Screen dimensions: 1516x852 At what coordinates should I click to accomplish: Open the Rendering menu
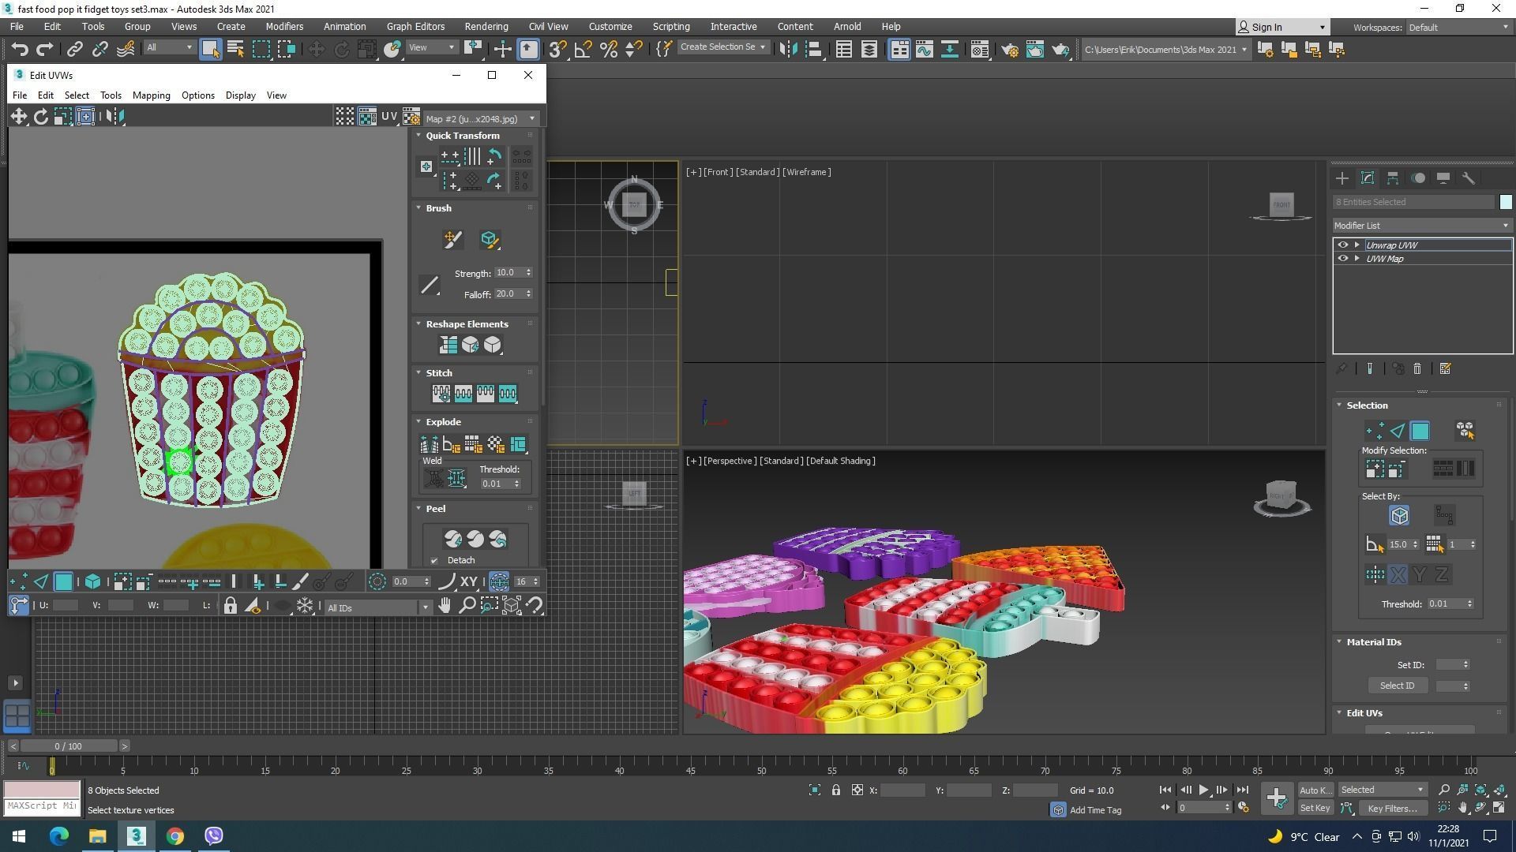tap(486, 27)
